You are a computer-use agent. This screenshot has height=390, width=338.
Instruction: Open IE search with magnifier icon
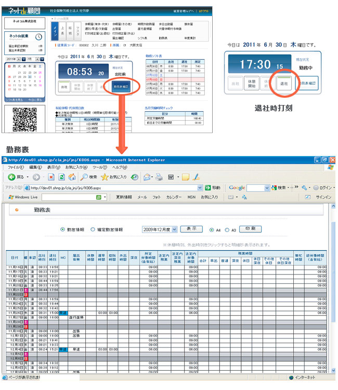pyautogui.click(x=84, y=177)
